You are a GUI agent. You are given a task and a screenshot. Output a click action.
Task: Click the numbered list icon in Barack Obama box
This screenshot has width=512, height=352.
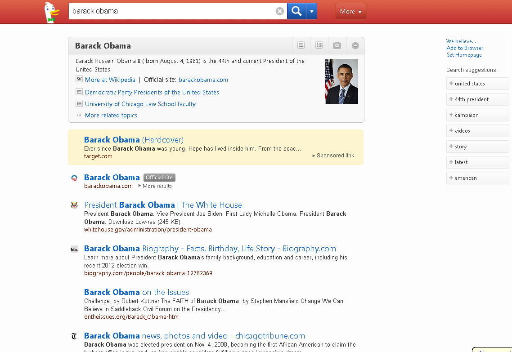[319, 45]
